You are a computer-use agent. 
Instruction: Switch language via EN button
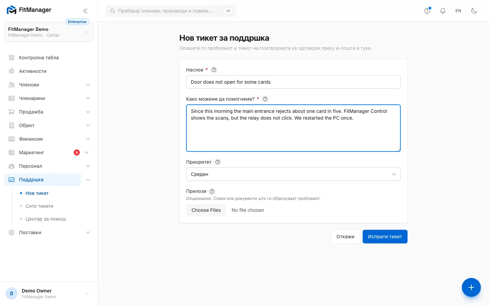click(x=458, y=11)
